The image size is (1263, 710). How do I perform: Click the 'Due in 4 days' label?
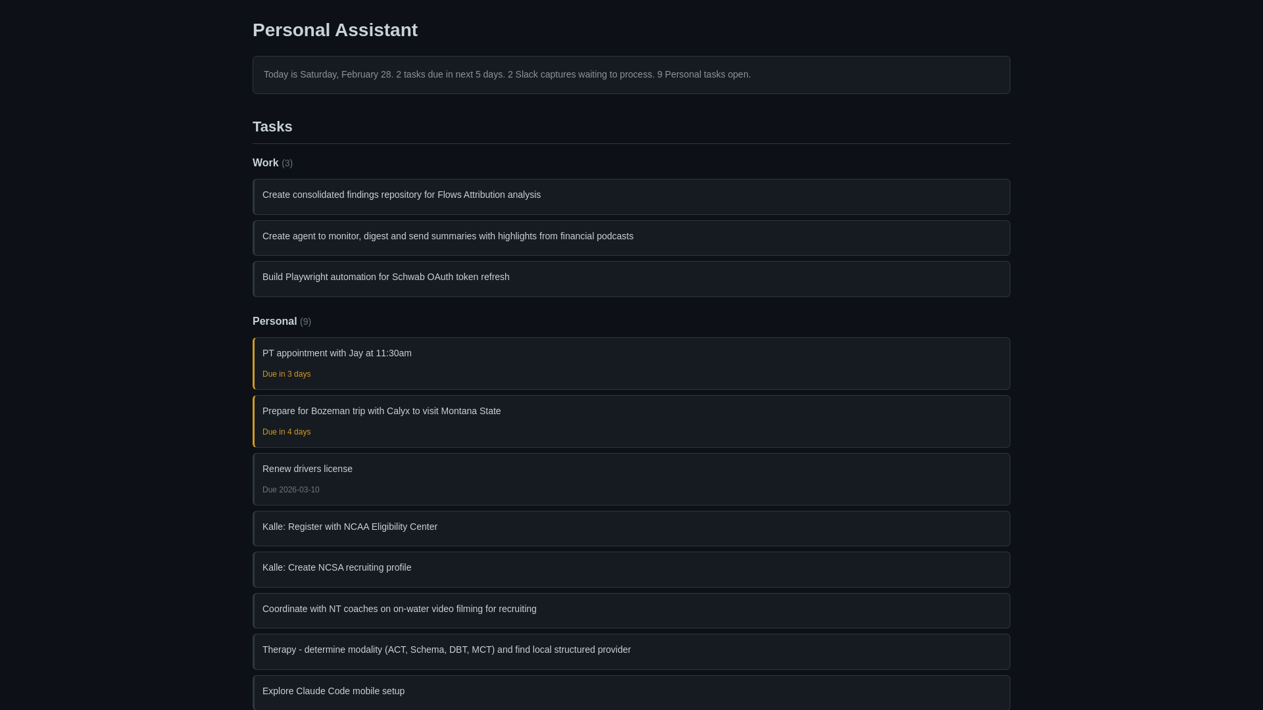click(286, 433)
